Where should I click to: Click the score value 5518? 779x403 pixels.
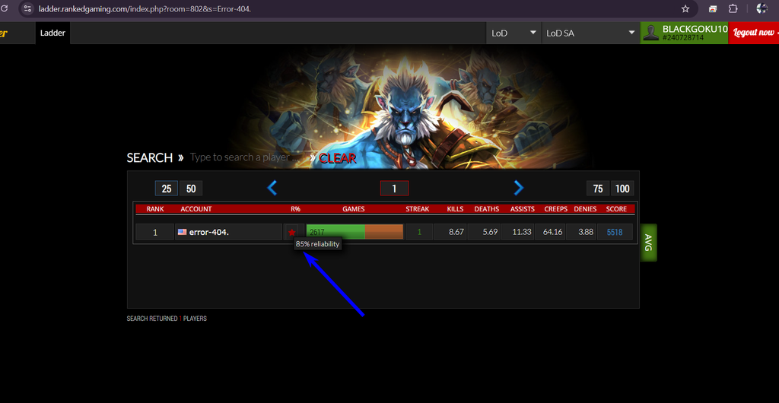[x=615, y=232]
